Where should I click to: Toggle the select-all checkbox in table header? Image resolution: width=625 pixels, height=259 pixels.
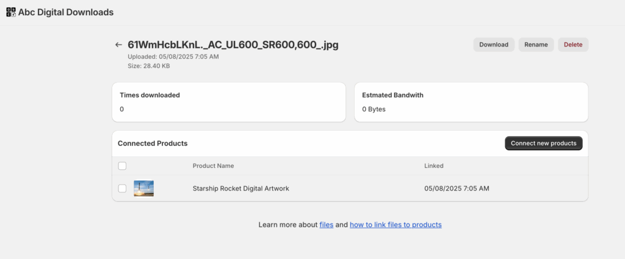click(122, 166)
